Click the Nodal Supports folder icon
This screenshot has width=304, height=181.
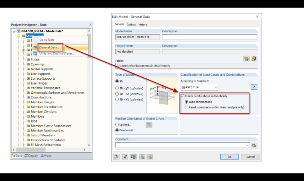(x=28, y=69)
